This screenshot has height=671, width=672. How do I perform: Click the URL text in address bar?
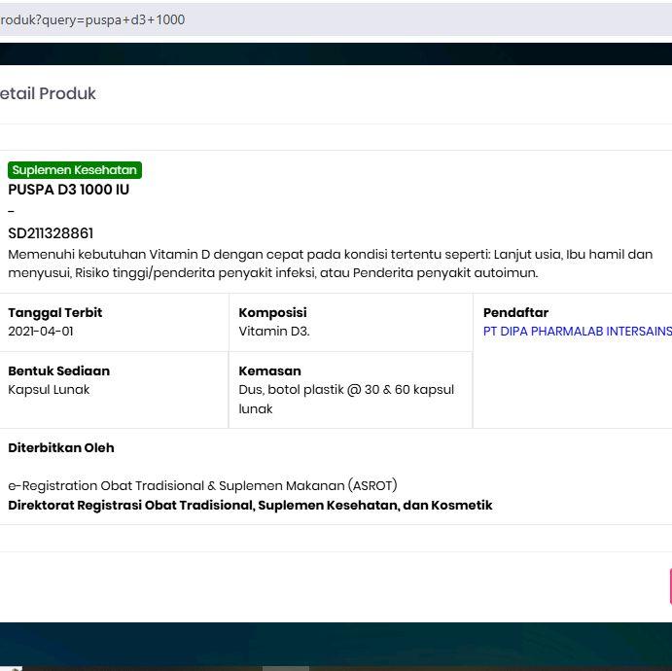[92, 19]
